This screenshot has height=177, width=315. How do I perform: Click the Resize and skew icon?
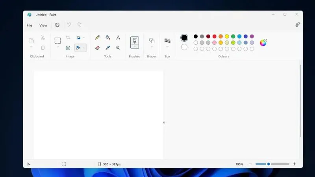pos(68,48)
